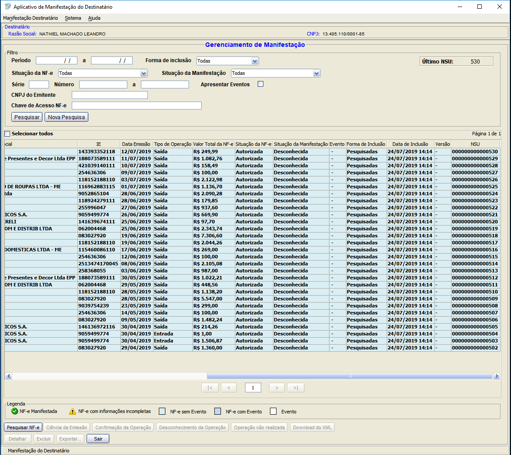This screenshot has height=455, width=511.
Task: Click the horizontal scrollbar thumb
Action: (x=350, y=376)
